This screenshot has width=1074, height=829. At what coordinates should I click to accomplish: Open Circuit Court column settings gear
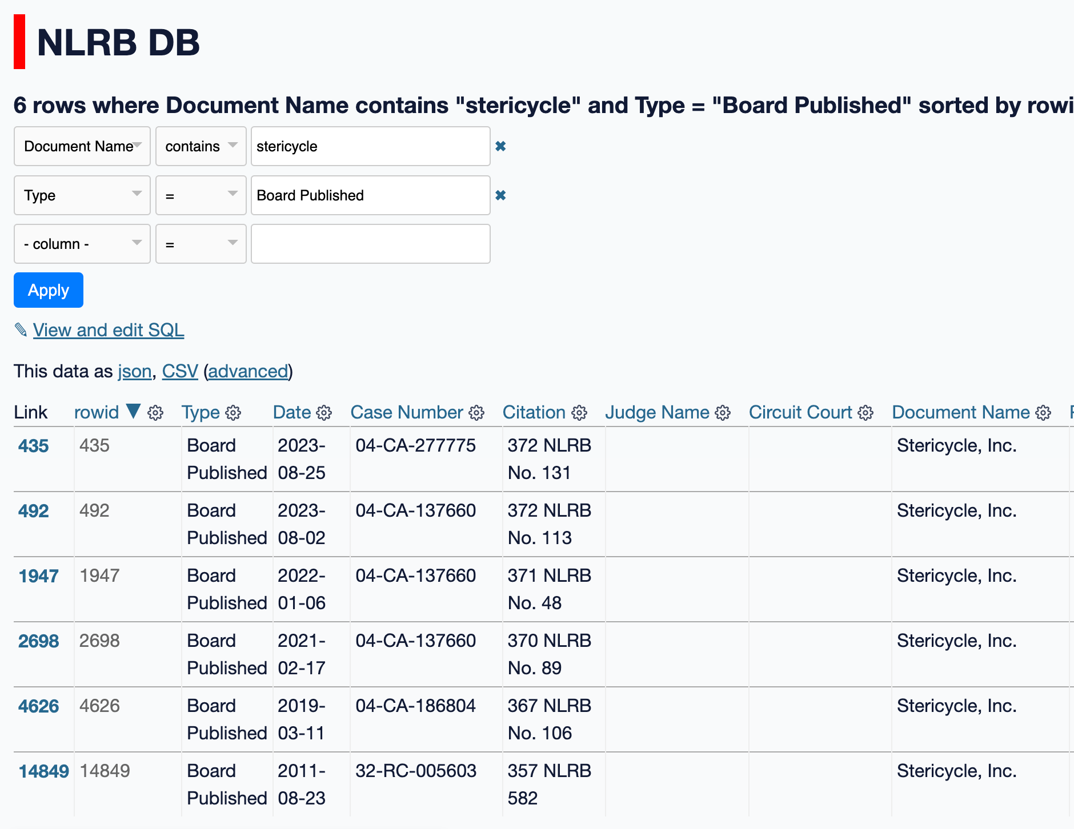(865, 413)
